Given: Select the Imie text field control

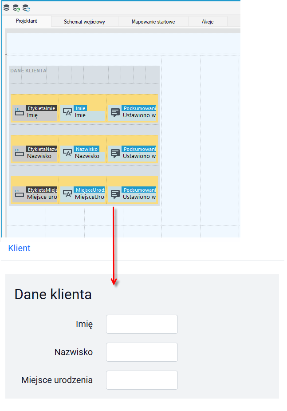Looking at the screenshot, I should 83,112.
